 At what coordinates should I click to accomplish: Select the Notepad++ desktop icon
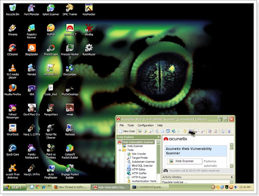click(x=51, y=70)
